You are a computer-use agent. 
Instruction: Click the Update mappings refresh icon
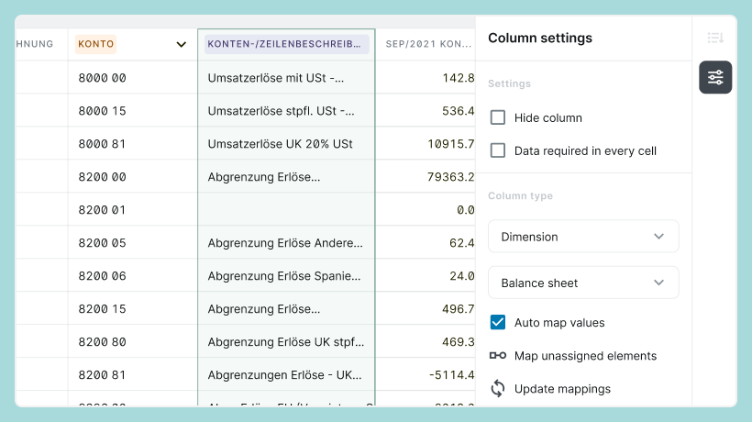click(498, 388)
